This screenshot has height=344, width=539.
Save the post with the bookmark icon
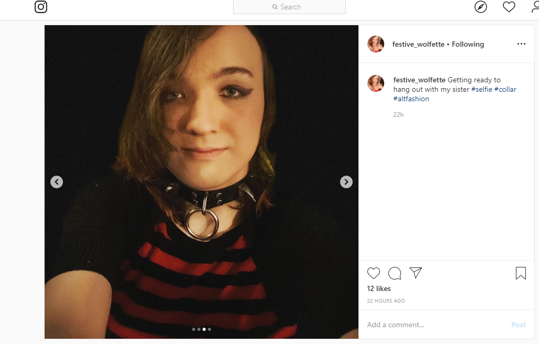click(x=521, y=273)
